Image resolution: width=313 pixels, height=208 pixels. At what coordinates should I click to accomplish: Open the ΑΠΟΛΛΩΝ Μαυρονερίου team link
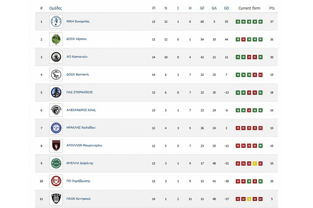click(84, 145)
